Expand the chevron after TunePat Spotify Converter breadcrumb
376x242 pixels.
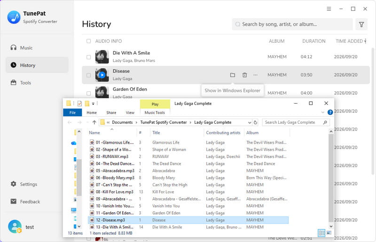190,122
